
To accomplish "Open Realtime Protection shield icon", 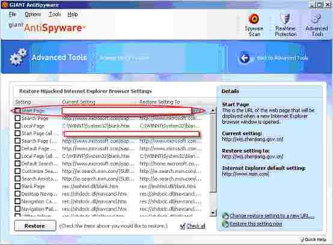I will tap(285, 19).
